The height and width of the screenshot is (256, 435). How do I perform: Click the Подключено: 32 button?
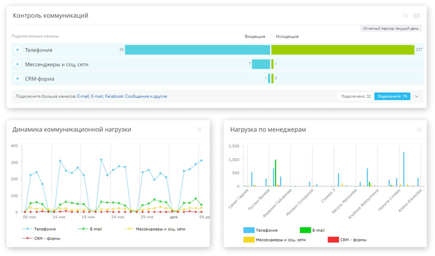click(x=356, y=96)
